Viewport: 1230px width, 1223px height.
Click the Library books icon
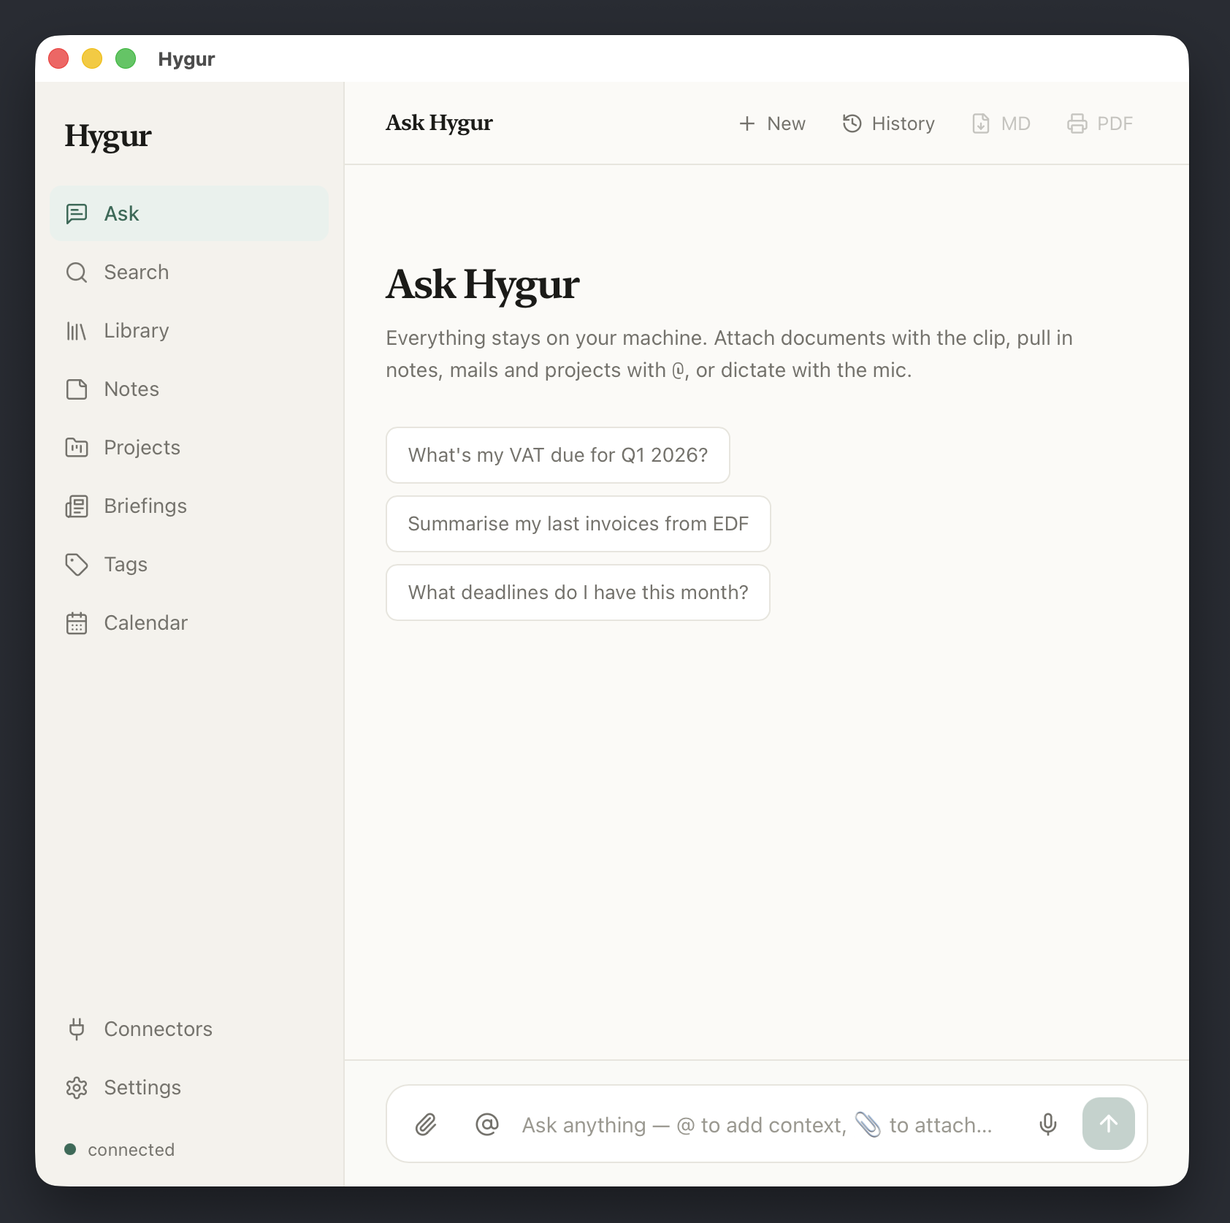click(77, 330)
